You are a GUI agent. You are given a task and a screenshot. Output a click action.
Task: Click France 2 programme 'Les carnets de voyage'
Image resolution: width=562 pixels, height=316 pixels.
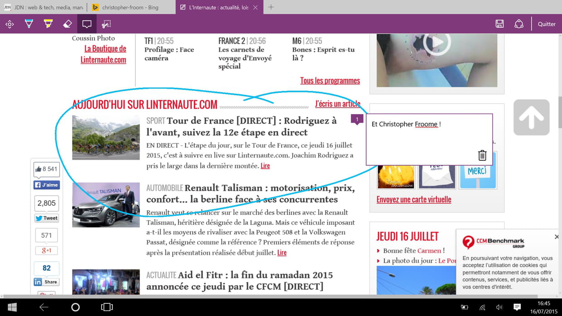pos(245,57)
